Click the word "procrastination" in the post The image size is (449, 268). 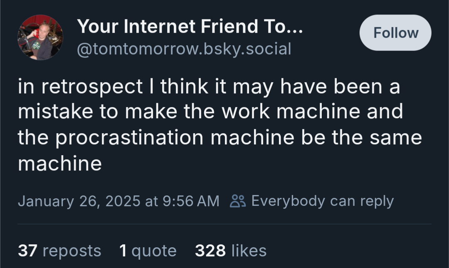(x=129, y=138)
